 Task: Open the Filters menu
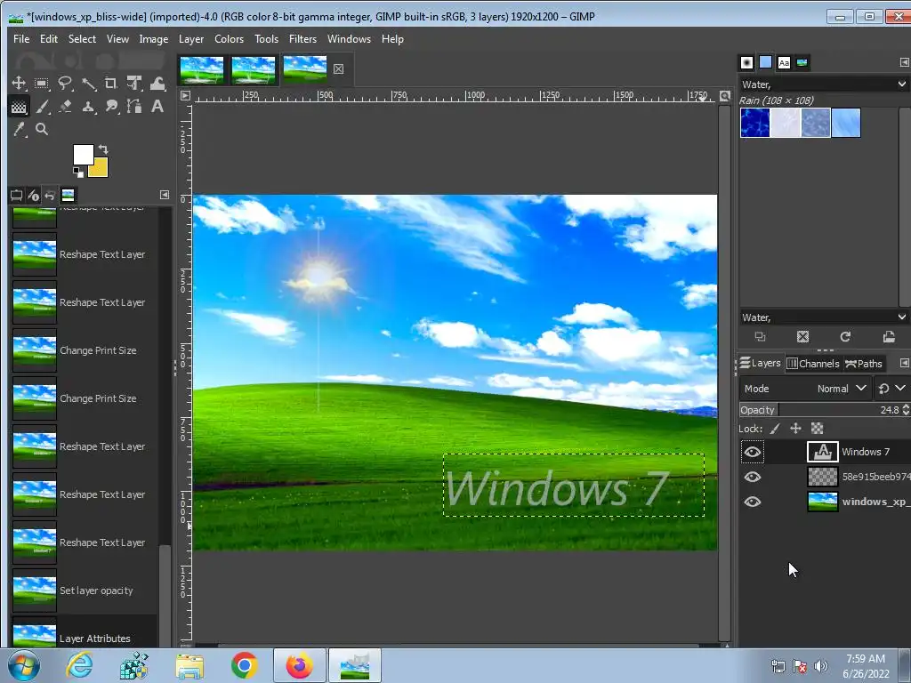(302, 39)
